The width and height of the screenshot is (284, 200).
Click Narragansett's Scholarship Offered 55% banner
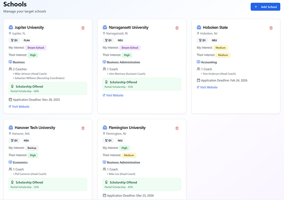142,84
